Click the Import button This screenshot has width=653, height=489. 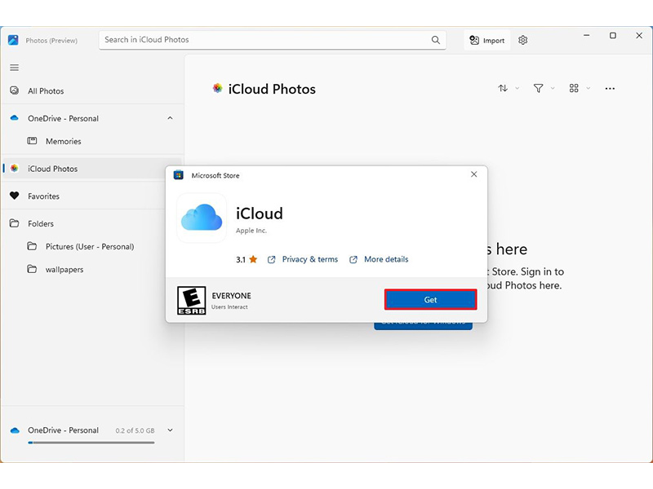click(486, 40)
